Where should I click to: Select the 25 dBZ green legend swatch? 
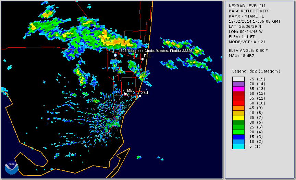(238, 127)
